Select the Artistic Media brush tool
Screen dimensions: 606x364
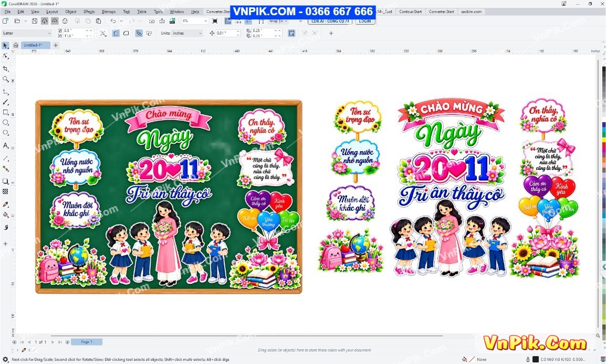click(x=5, y=102)
